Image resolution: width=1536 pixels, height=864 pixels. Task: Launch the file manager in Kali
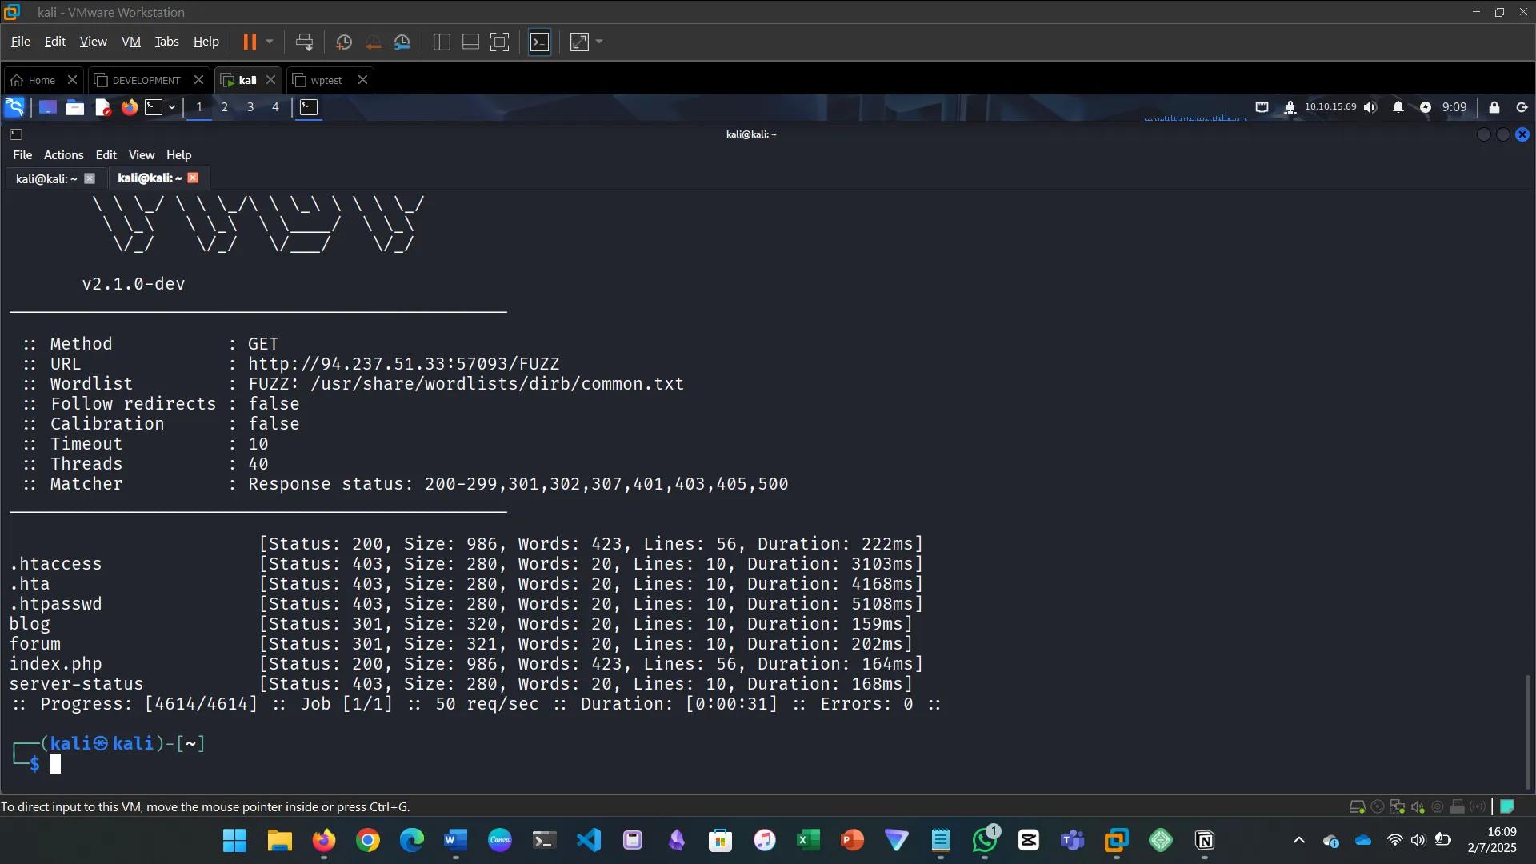74,106
